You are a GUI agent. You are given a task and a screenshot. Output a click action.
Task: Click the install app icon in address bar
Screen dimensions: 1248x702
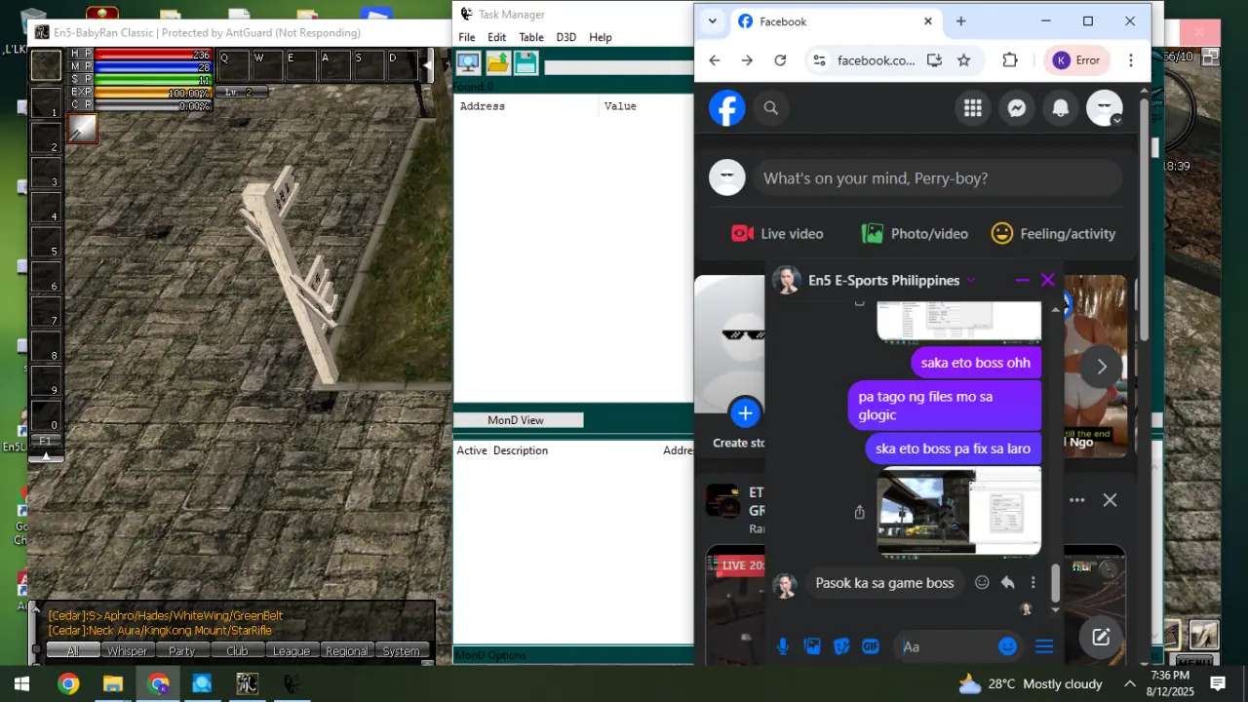tap(934, 60)
